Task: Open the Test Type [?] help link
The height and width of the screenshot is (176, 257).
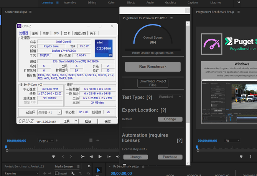Action: (149, 98)
